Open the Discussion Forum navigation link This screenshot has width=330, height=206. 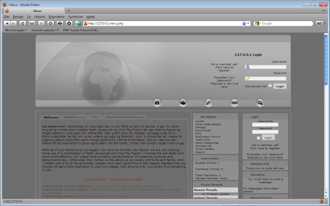(x=208, y=137)
